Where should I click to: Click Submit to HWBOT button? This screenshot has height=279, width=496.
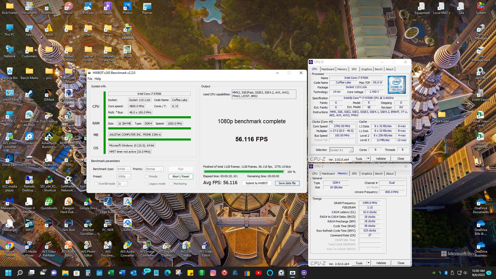(257, 183)
